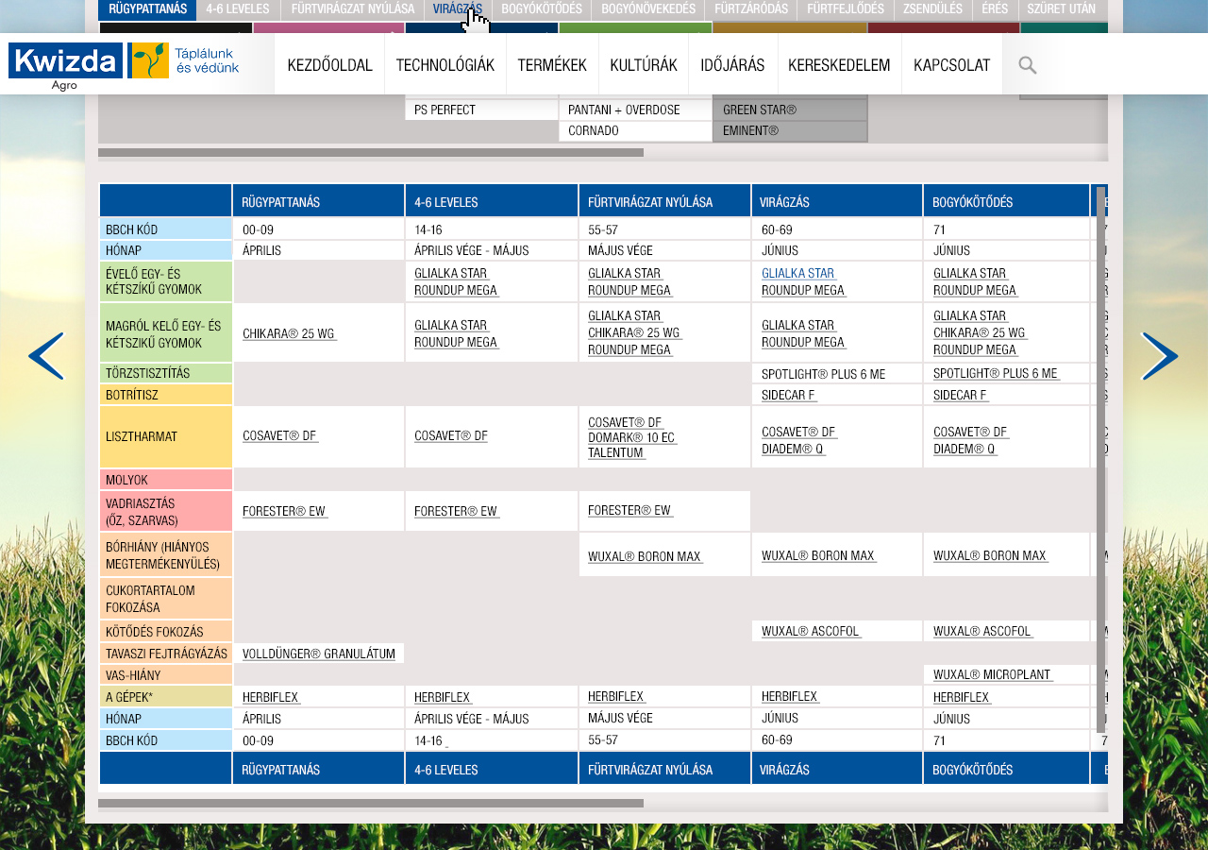
Task: Select the FÜRTZÁRÓDÁS tab
Action: (751, 9)
